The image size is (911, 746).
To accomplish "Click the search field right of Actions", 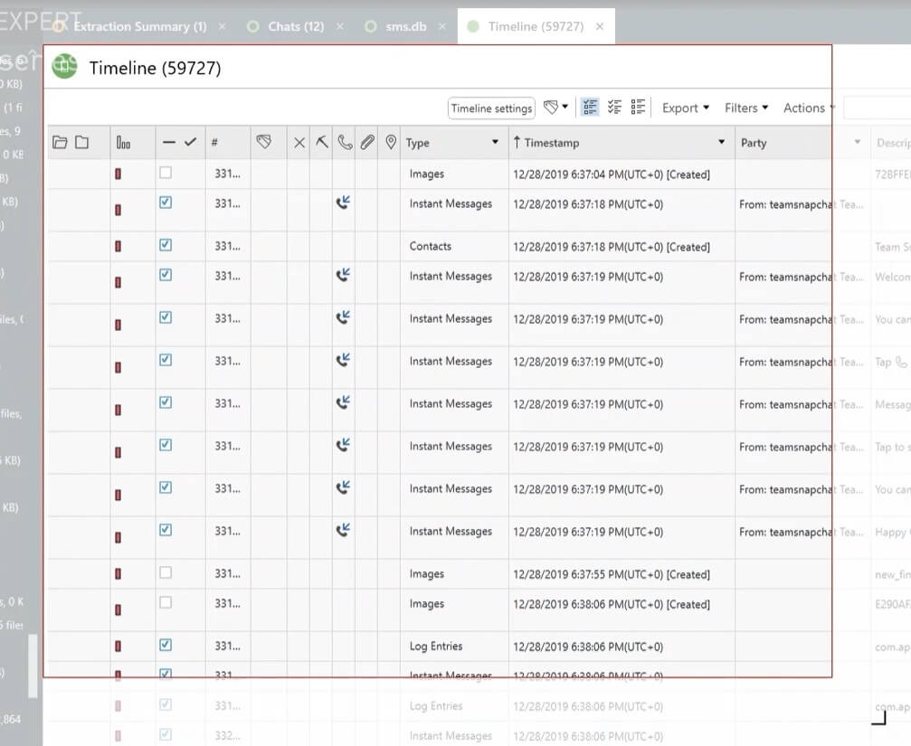I will [x=878, y=108].
